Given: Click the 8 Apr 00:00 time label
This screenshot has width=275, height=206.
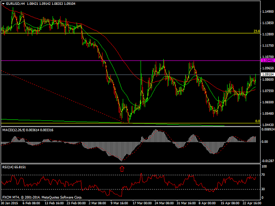Looking at the screenshot, I should coord(207,203).
